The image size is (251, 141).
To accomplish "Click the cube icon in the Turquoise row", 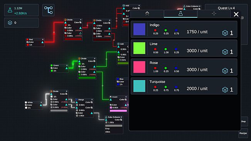I will pos(225,89).
